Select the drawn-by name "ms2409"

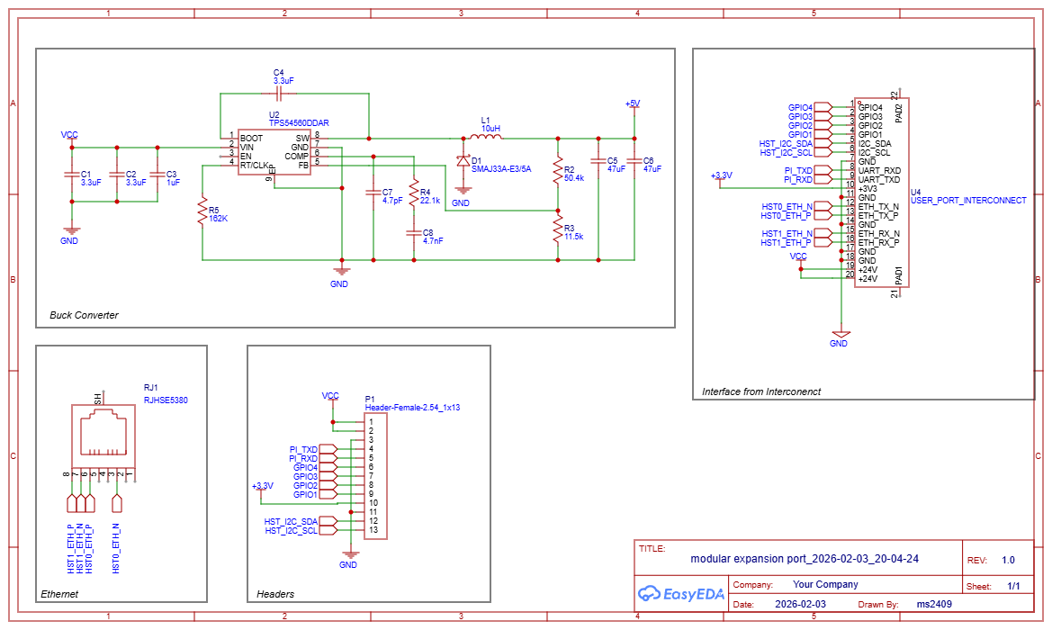pyautogui.click(x=934, y=605)
